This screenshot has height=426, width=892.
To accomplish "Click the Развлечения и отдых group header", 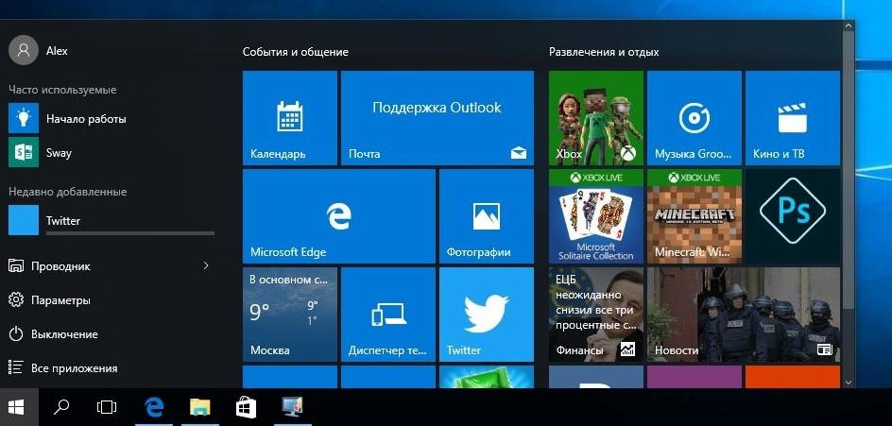I will [x=604, y=52].
